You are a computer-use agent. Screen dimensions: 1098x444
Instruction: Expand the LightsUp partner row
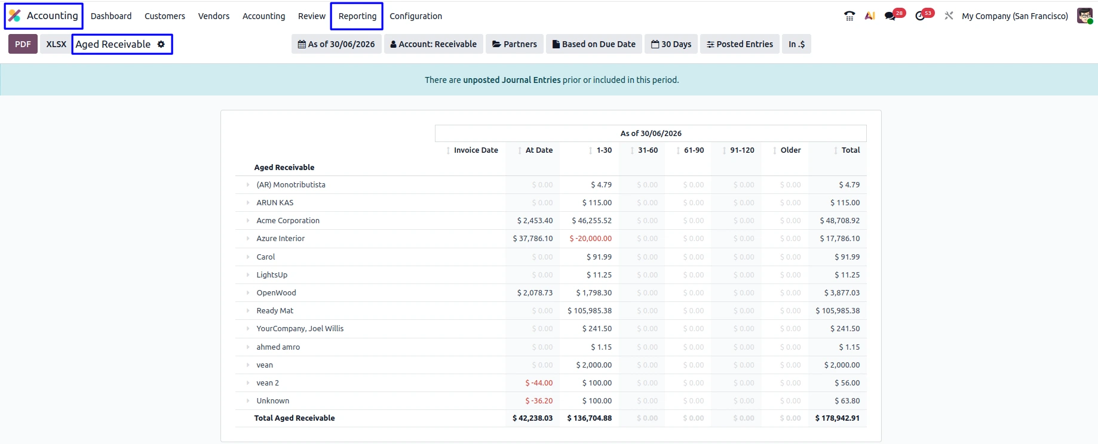click(x=248, y=275)
